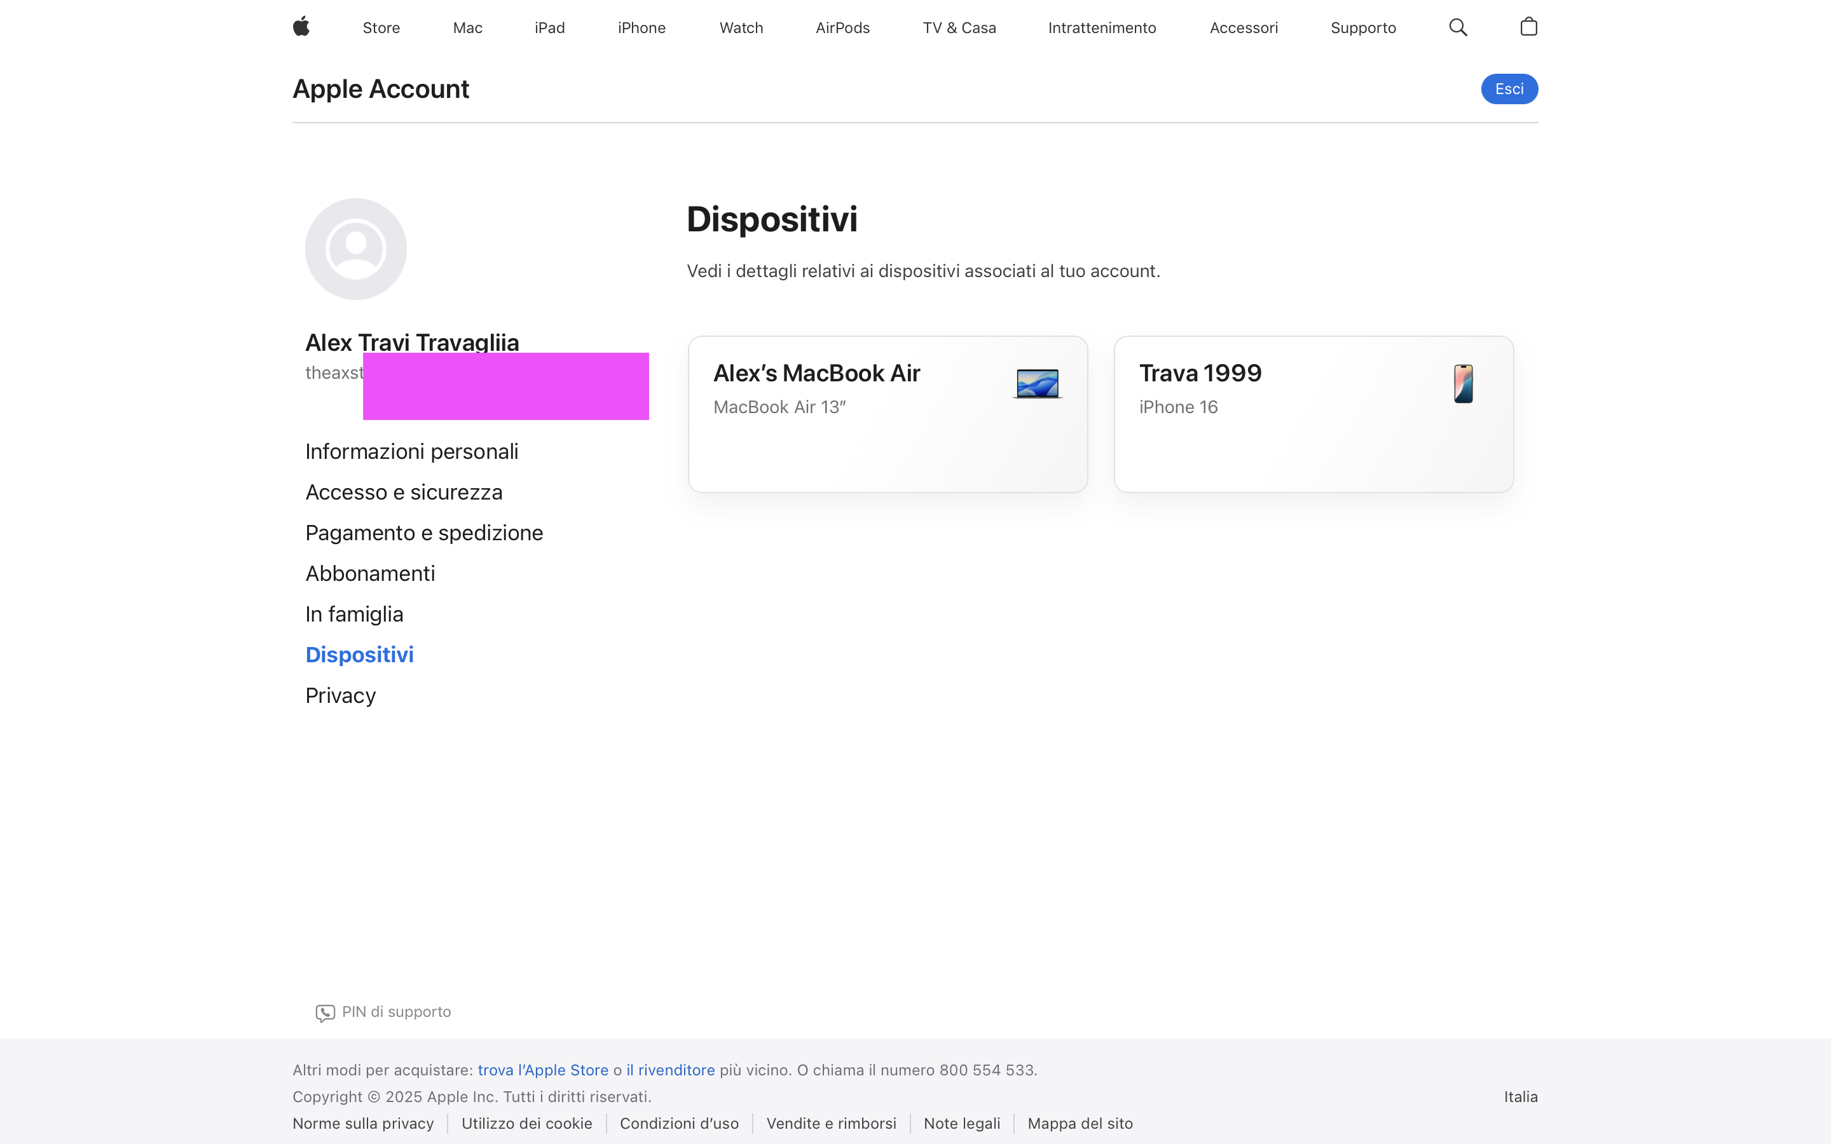Click the PIN di supporto chat icon

326,1013
